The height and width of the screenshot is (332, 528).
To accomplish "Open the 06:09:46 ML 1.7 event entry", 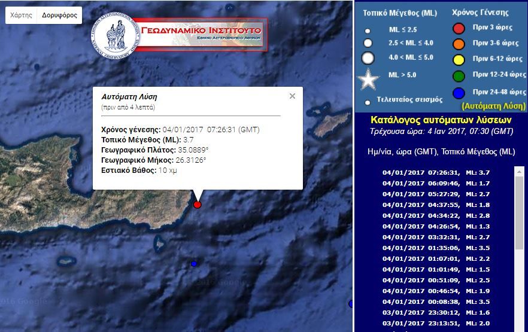I will point(444,183).
